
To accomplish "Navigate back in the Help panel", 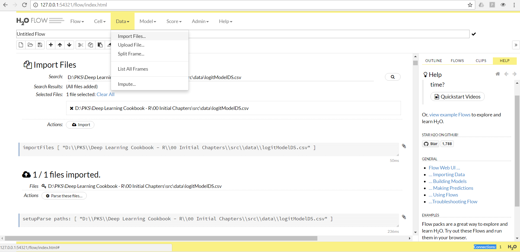I will click(x=506, y=74).
